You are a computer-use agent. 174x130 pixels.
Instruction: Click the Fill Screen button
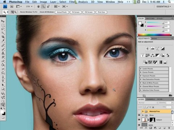[88, 12]
